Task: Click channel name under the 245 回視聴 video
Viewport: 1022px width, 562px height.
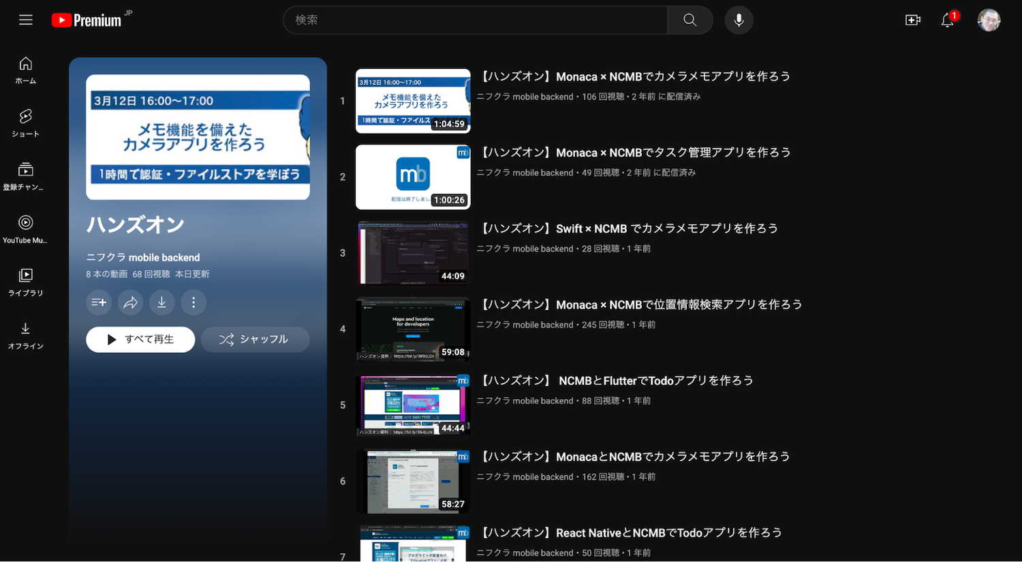Action: [x=525, y=325]
